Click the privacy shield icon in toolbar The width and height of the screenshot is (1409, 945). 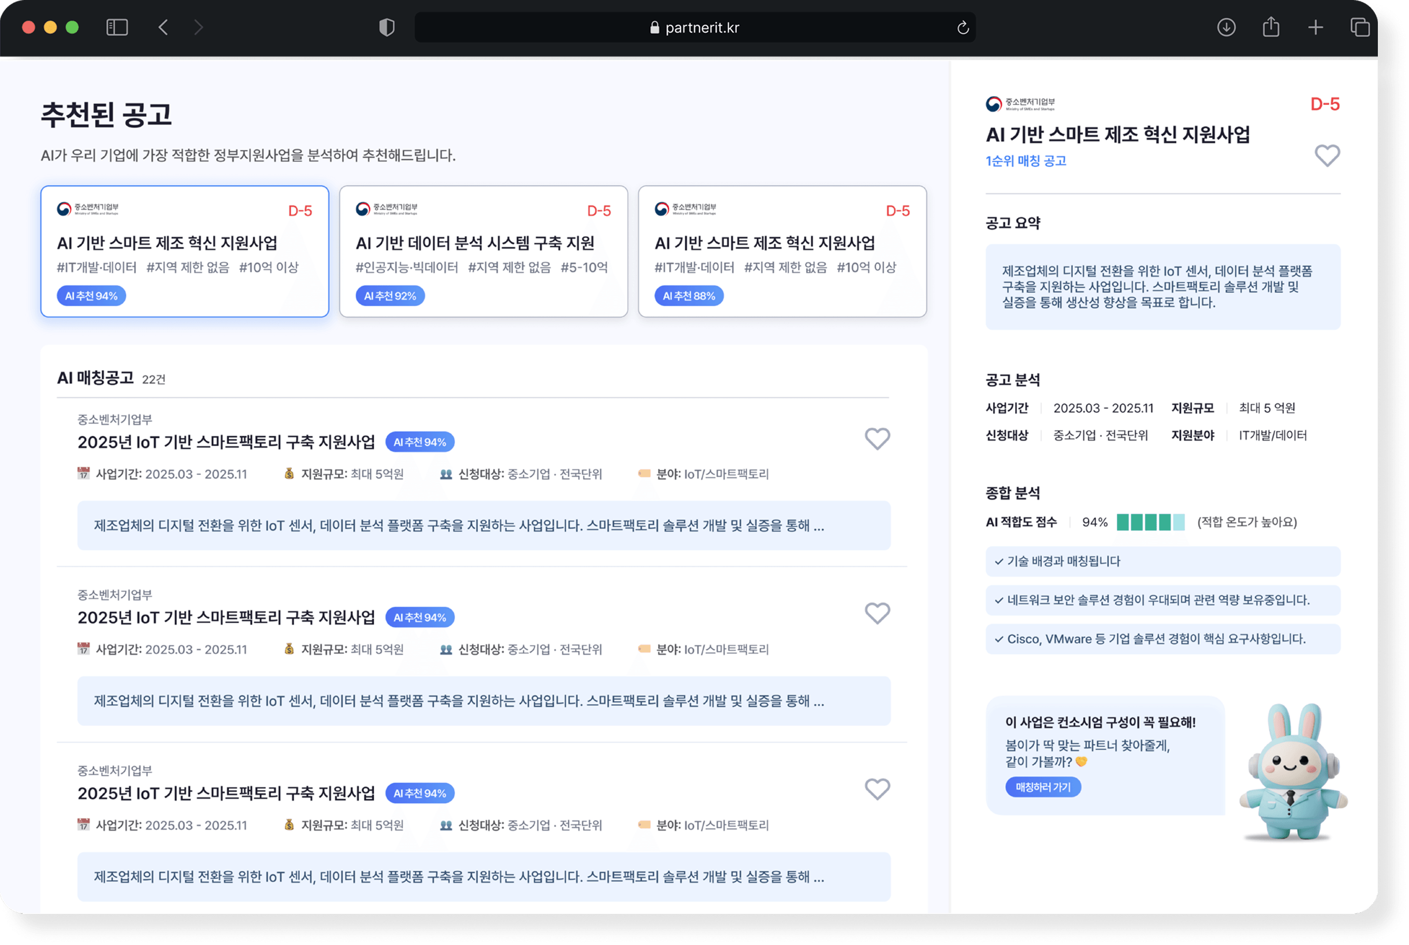point(386,28)
